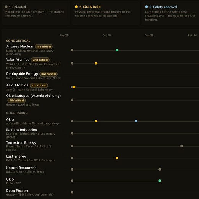Click the '1st critical' badge

point(44,47)
